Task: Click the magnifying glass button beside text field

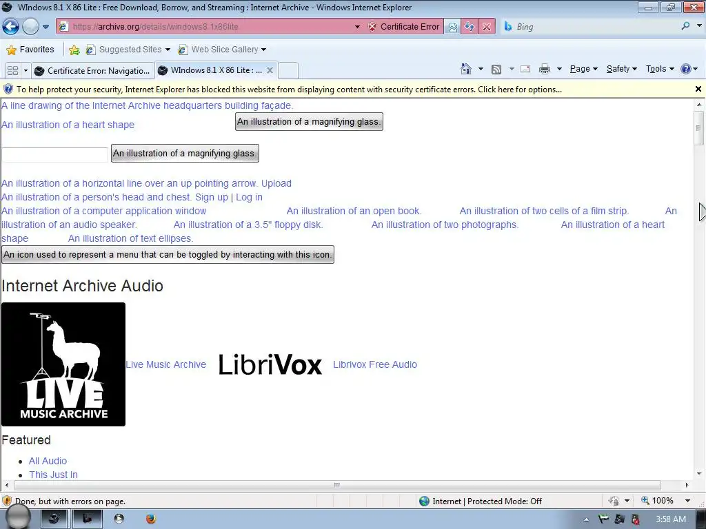Action: [185, 153]
